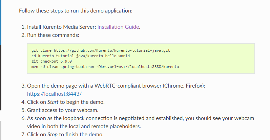Click the 'mvn -U clean spring-boot:run' command line
The image size is (270, 140).
[x=105, y=67]
